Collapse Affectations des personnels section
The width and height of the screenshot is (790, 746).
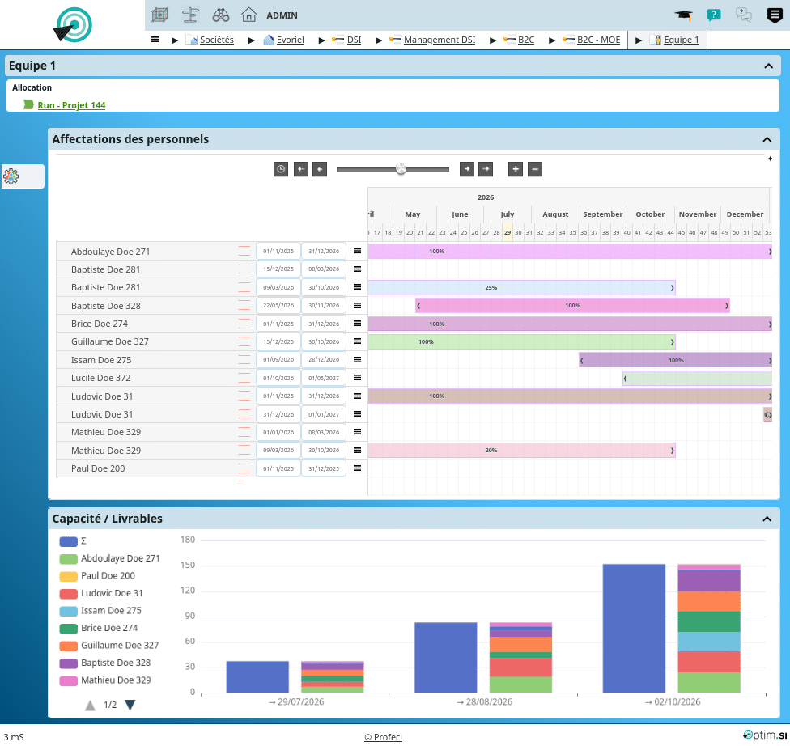coord(767,139)
